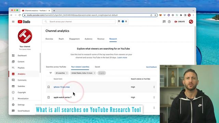Click the Search volume on YouTube header
This screenshot has width=219, height=123.
[x=141, y=79]
